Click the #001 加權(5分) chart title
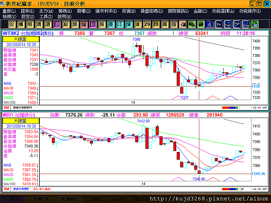Screen dimensions: 271x203 point(19,115)
